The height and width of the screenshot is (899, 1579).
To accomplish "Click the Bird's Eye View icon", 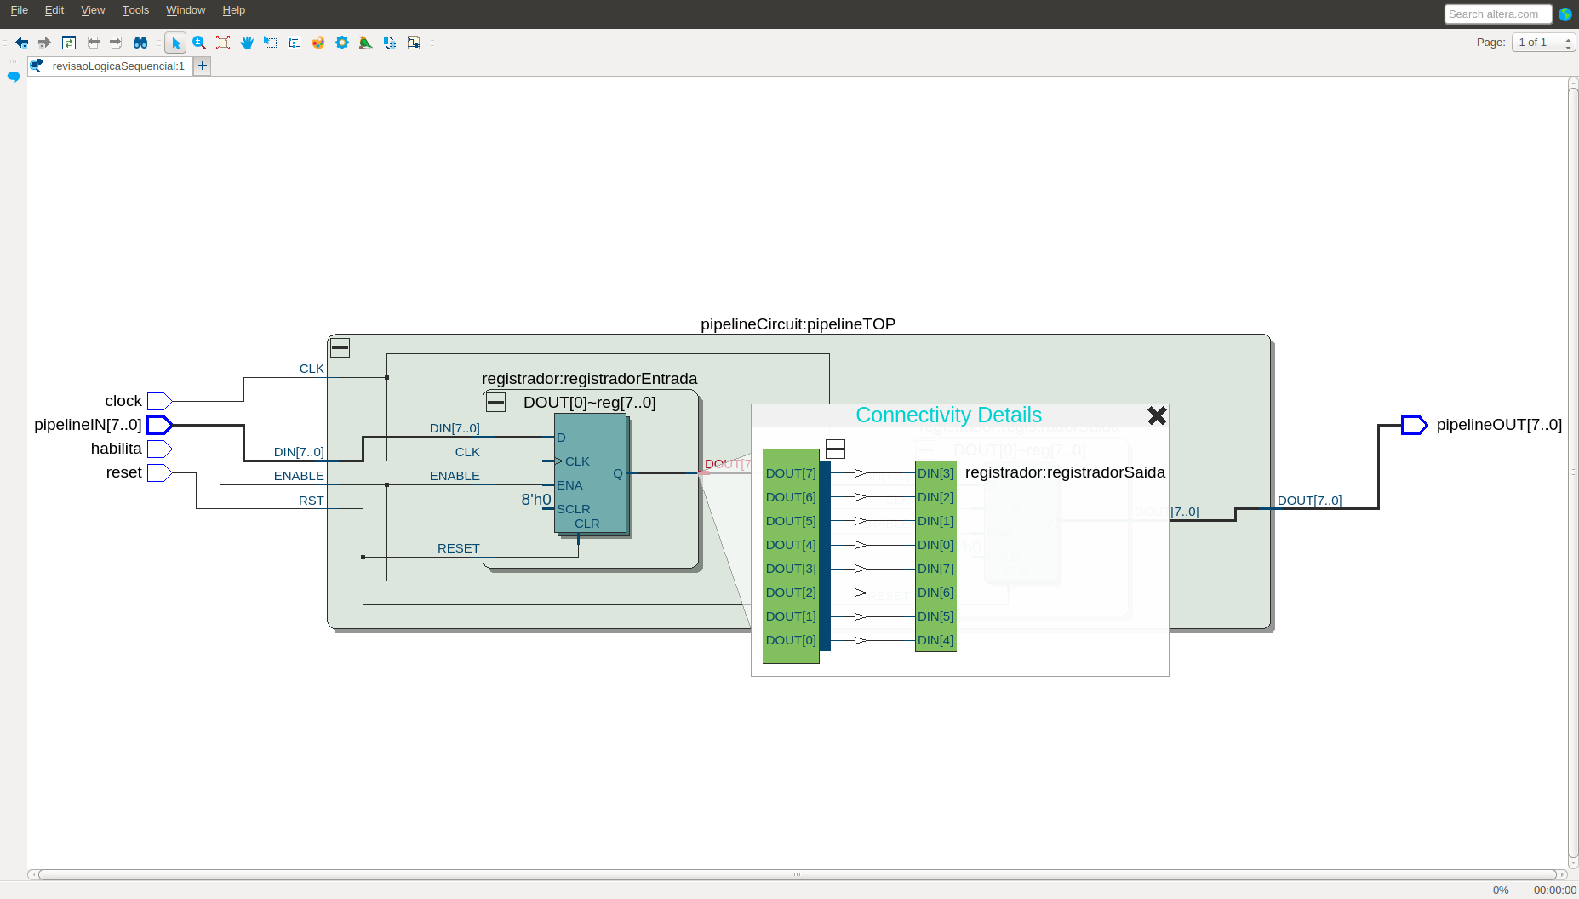I will coord(366,43).
